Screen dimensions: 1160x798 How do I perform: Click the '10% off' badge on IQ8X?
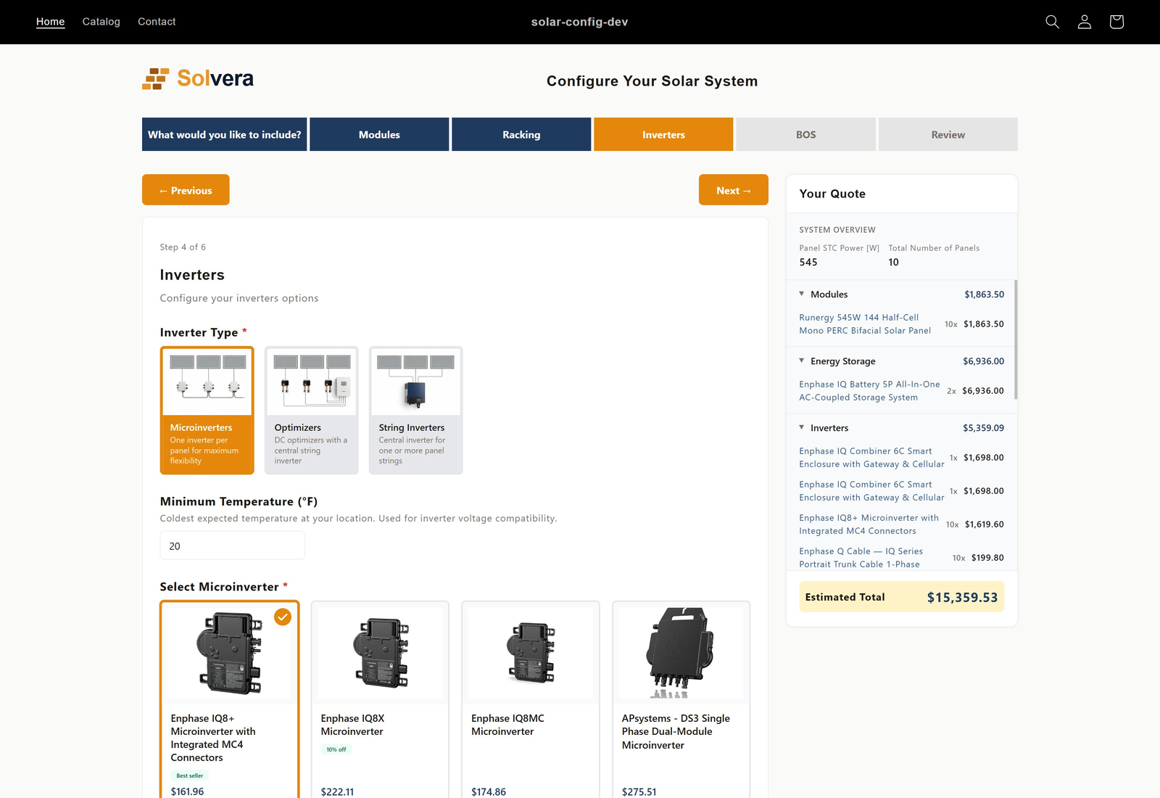click(336, 749)
